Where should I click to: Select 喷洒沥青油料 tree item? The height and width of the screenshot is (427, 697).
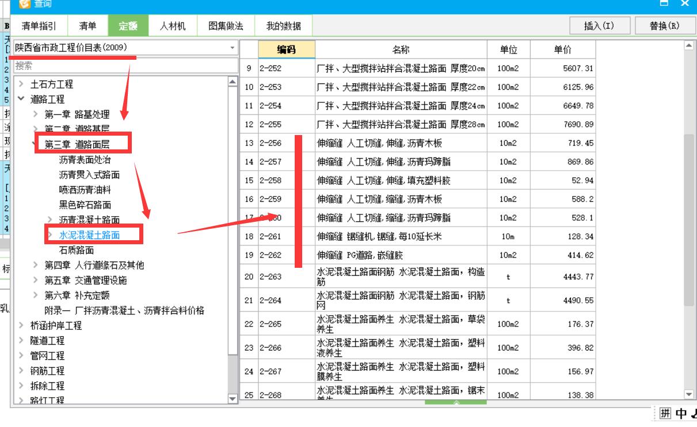(85, 190)
